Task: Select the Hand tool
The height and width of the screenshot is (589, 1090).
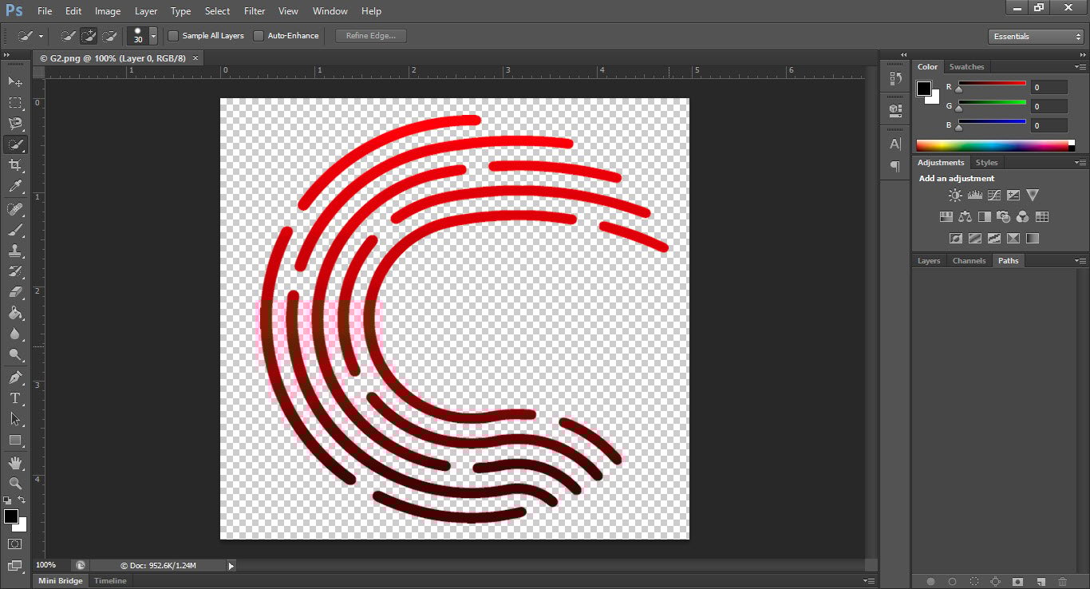Action: tap(15, 463)
